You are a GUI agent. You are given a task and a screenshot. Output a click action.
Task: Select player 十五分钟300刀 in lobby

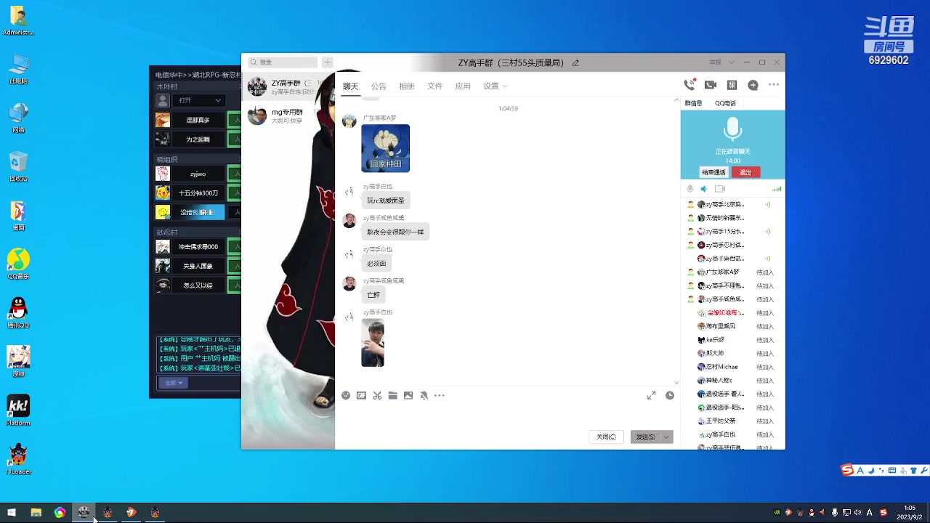tap(198, 193)
